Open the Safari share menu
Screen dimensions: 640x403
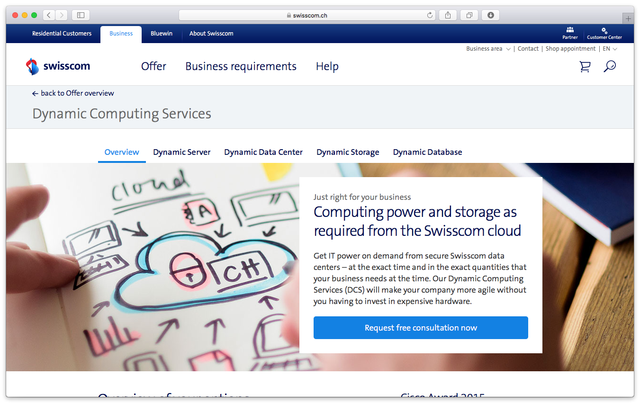pyautogui.click(x=448, y=15)
